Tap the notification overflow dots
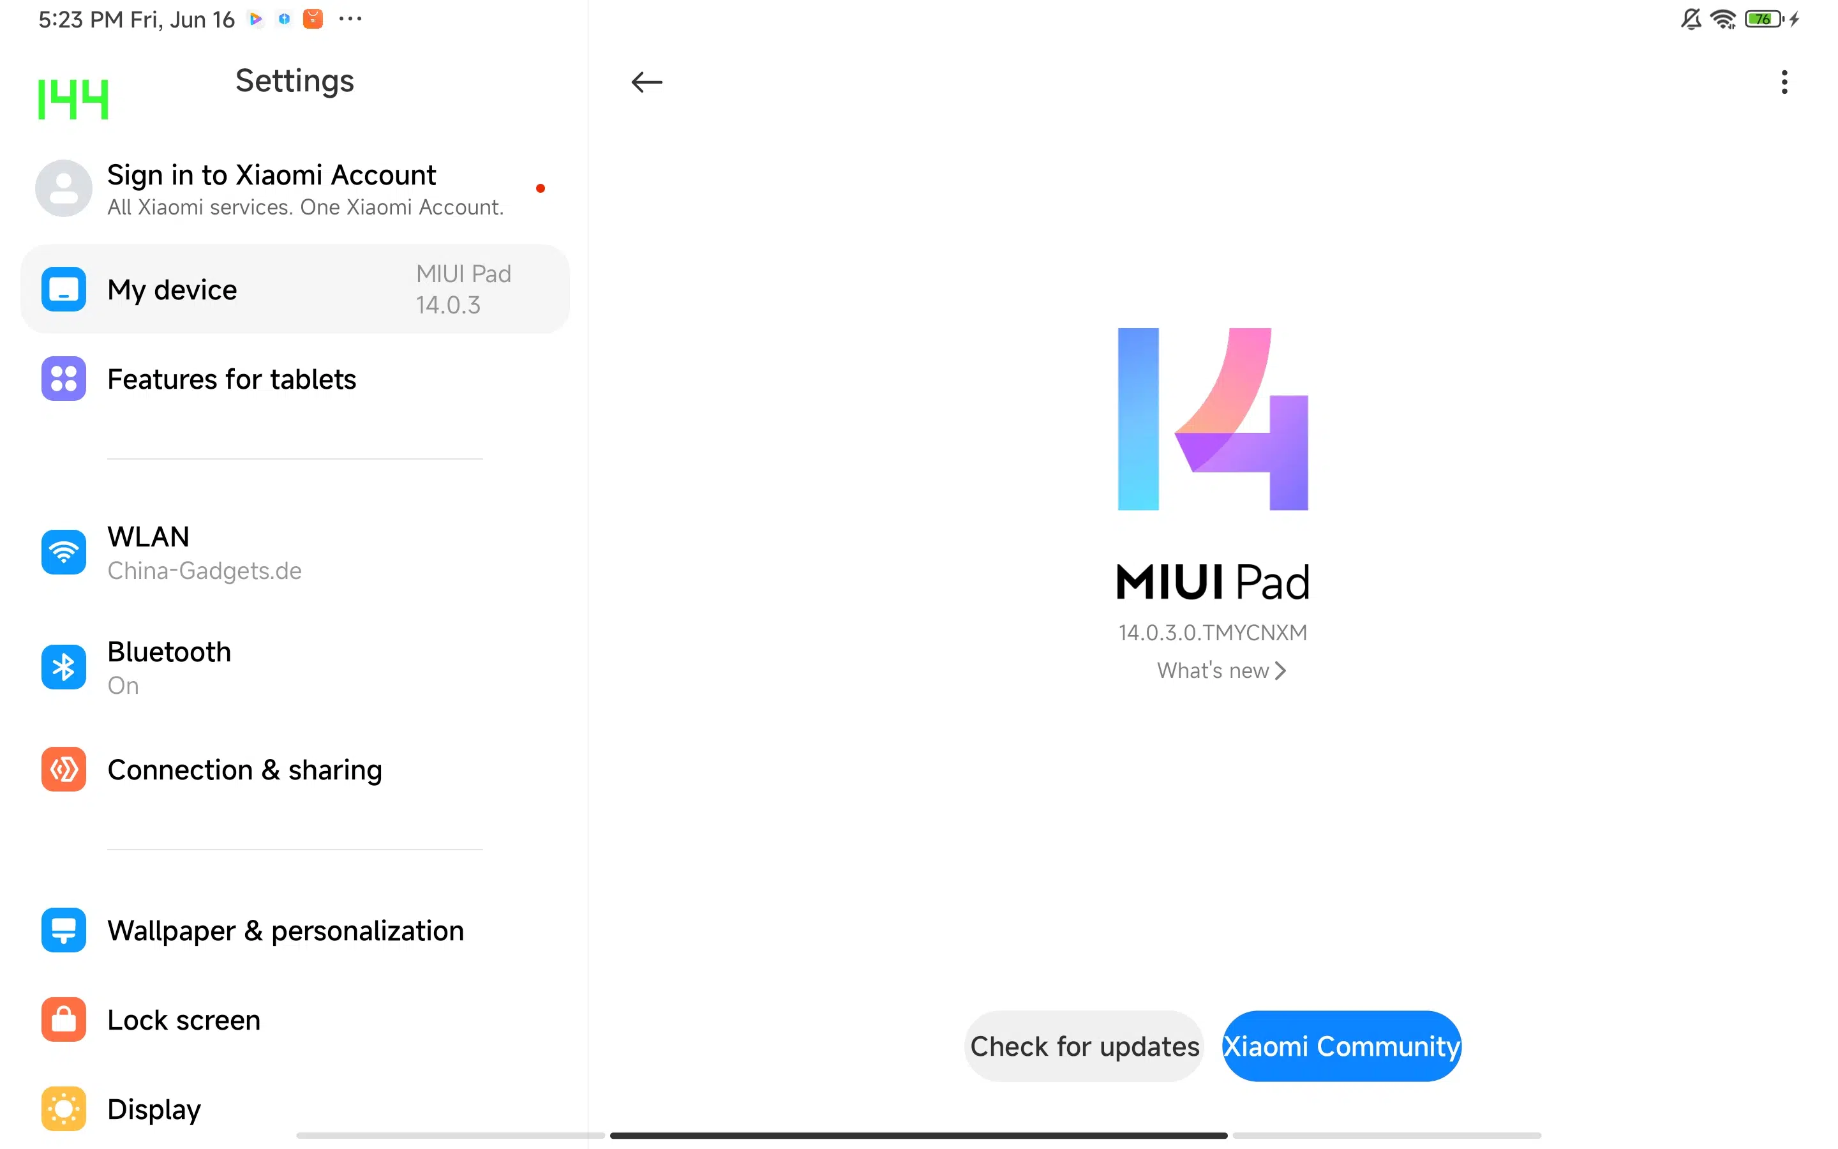 [350, 19]
